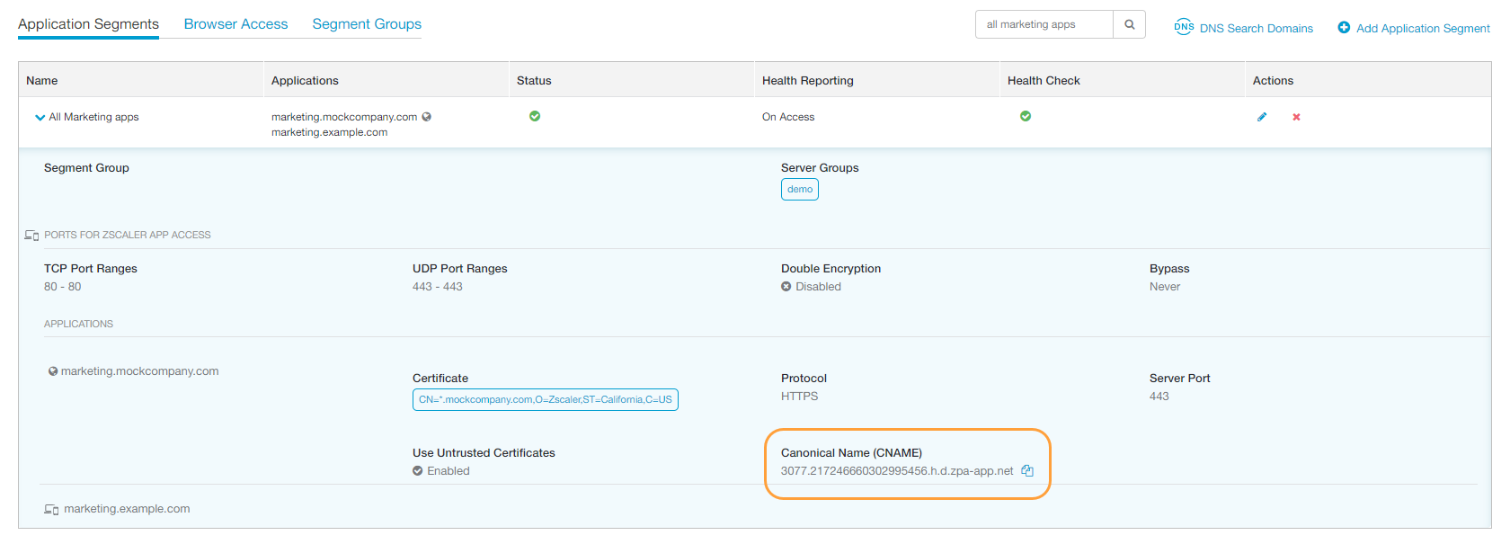Click the green Health Check checkmark icon
Viewport: 1510px width, 544px height.
pyautogui.click(x=1026, y=116)
